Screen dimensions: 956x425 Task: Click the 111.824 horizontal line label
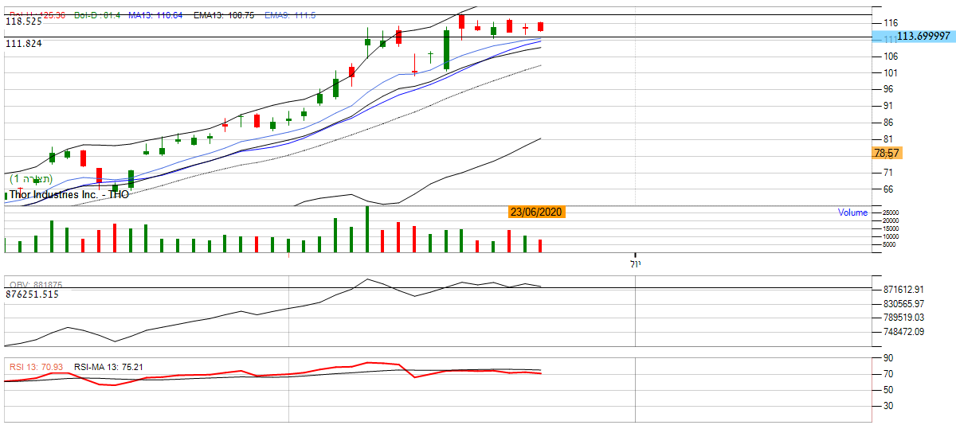24,44
